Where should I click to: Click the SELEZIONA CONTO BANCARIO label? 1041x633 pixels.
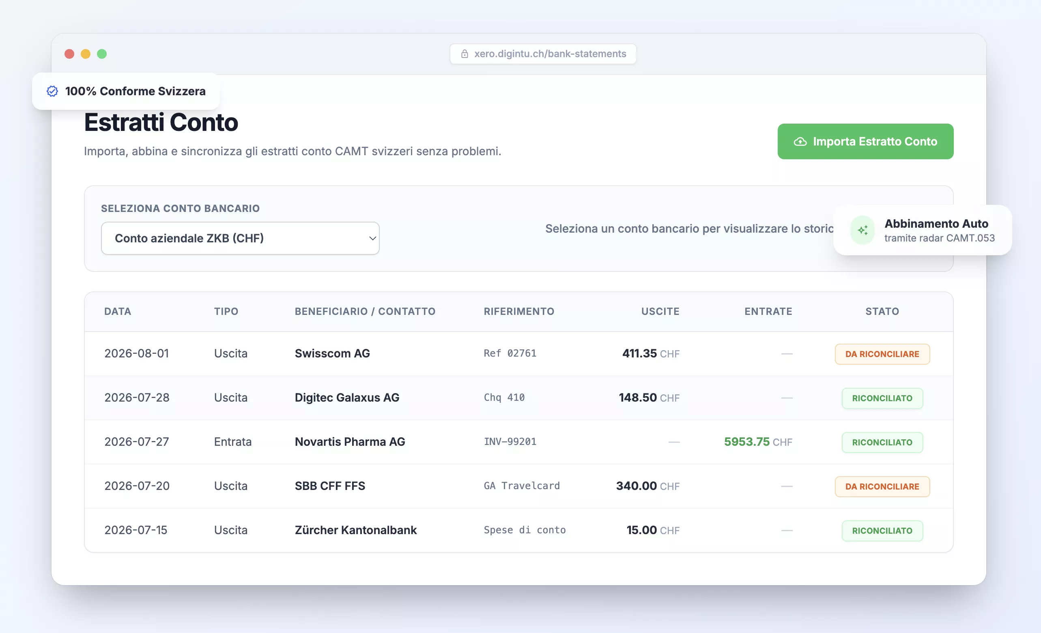pyautogui.click(x=181, y=208)
